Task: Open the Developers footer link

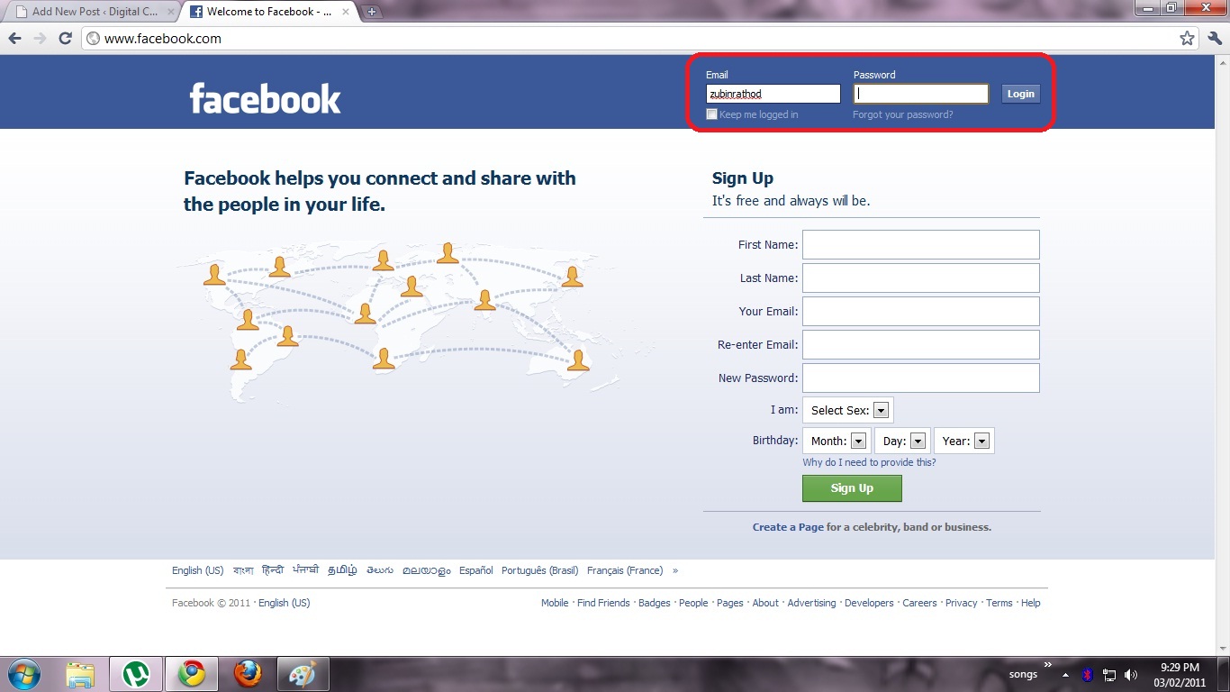Action: point(869,603)
